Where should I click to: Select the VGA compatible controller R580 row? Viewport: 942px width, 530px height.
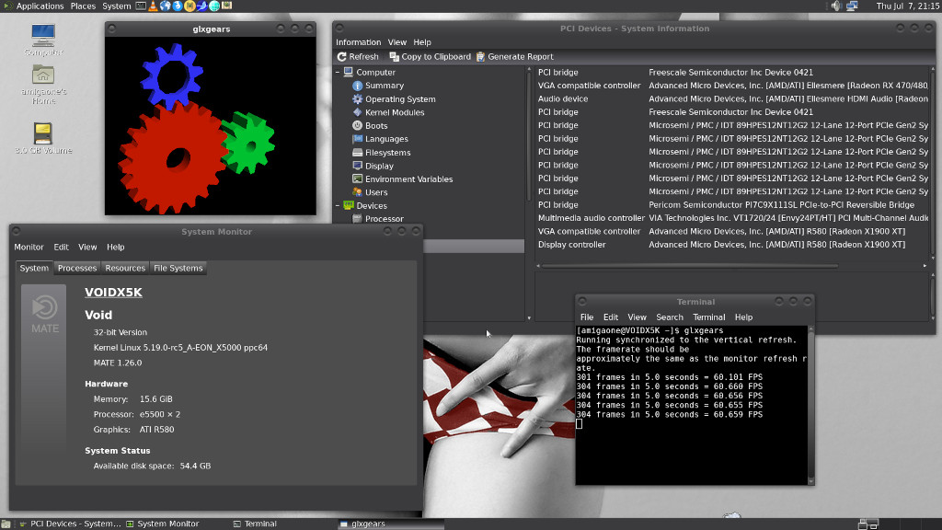(x=733, y=231)
